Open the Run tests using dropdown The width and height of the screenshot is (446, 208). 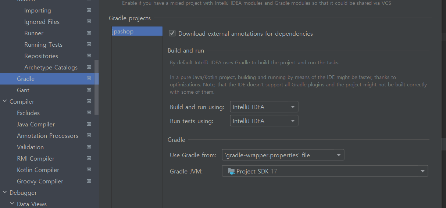point(264,121)
